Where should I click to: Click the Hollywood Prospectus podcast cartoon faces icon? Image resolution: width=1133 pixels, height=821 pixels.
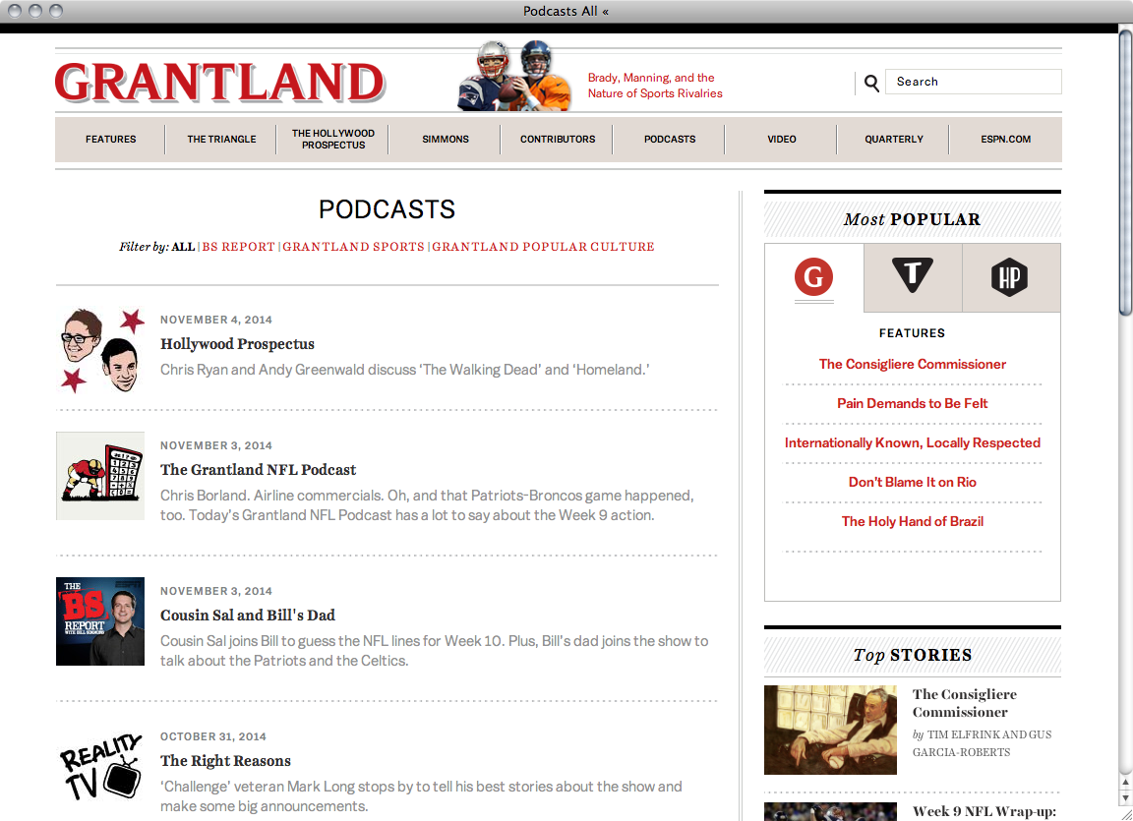[100, 350]
